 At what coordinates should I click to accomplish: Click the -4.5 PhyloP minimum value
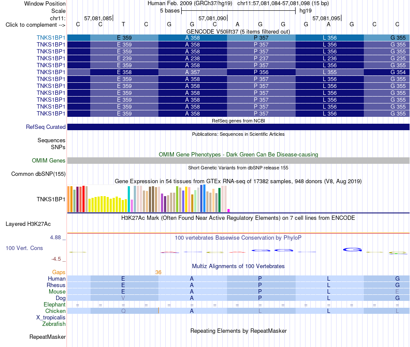[x=56, y=259]
